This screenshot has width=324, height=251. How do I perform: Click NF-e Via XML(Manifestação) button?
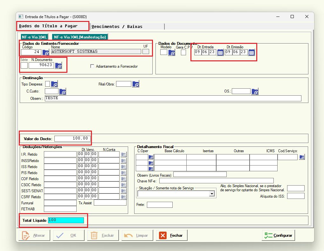coord(80,37)
